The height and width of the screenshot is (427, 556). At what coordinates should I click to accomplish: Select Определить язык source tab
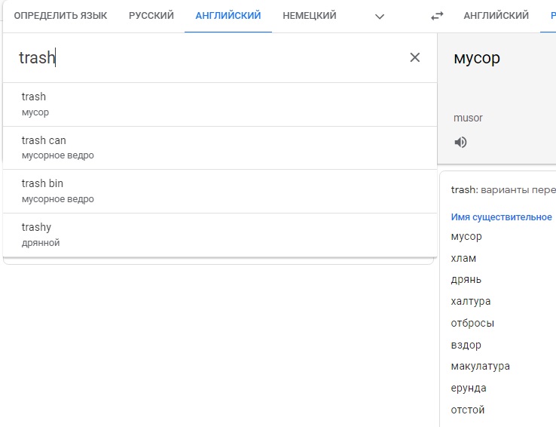point(60,16)
